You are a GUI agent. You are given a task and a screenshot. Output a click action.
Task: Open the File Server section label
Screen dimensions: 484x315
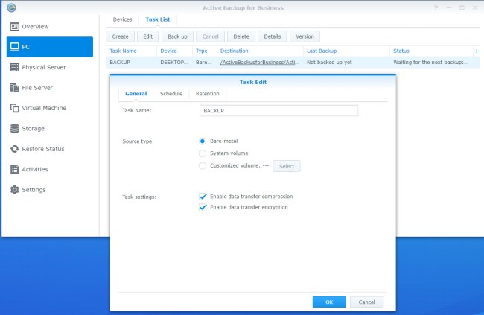[x=37, y=88]
